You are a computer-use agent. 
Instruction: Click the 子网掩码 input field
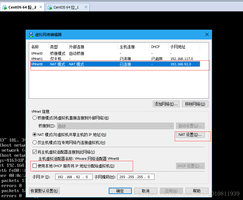(x=136, y=177)
